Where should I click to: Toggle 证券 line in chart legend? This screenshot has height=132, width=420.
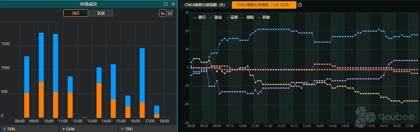coord(232,17)
